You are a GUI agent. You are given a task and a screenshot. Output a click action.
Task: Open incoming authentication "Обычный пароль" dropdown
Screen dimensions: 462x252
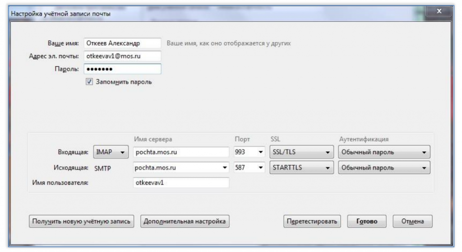coord(384,153)
